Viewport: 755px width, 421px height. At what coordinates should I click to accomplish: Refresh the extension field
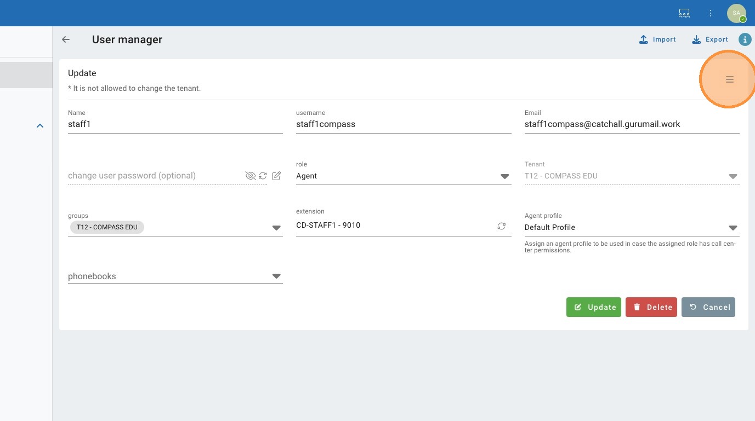(501, 226)
